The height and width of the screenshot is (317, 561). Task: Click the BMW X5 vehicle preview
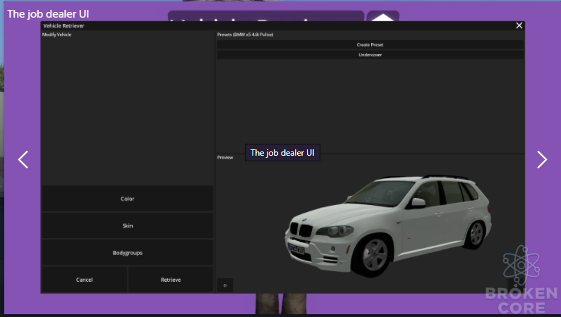point(388,225)
